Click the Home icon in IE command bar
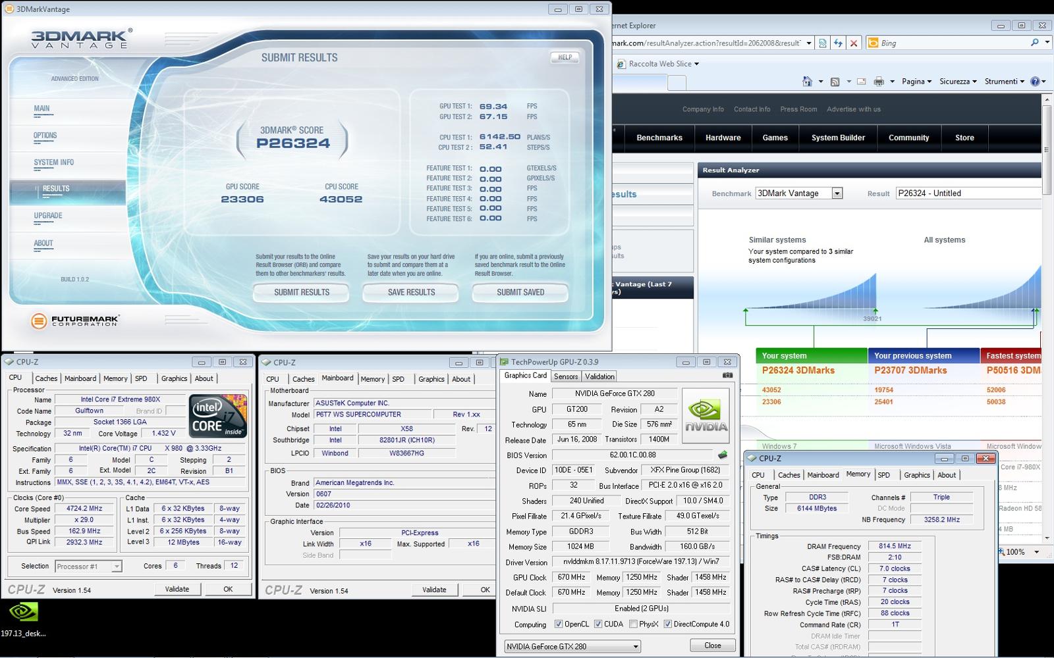1054x658 pixels. click(x=808, y=82)
